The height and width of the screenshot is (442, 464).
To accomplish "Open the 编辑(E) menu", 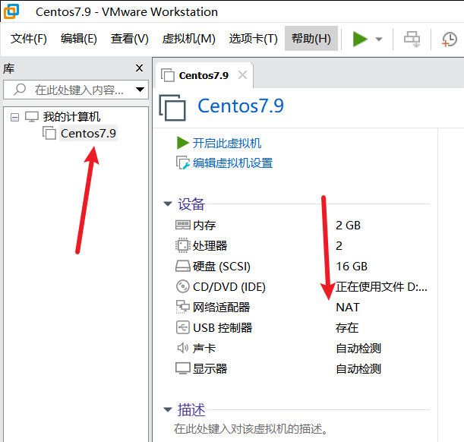I will pos(79,39).
